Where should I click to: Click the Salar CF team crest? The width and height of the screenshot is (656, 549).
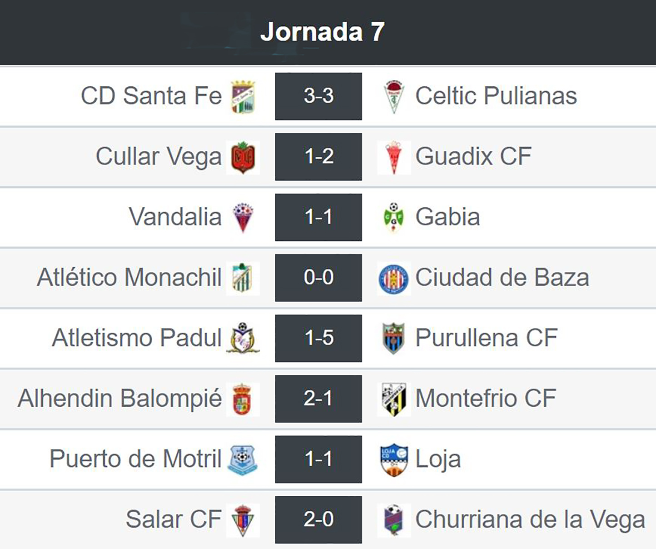[243, 520]
